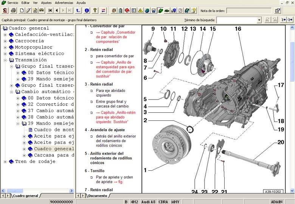Click the clipboard checklist icon
Viewport: 295px width, 204px height.
[x=180, y=10]
